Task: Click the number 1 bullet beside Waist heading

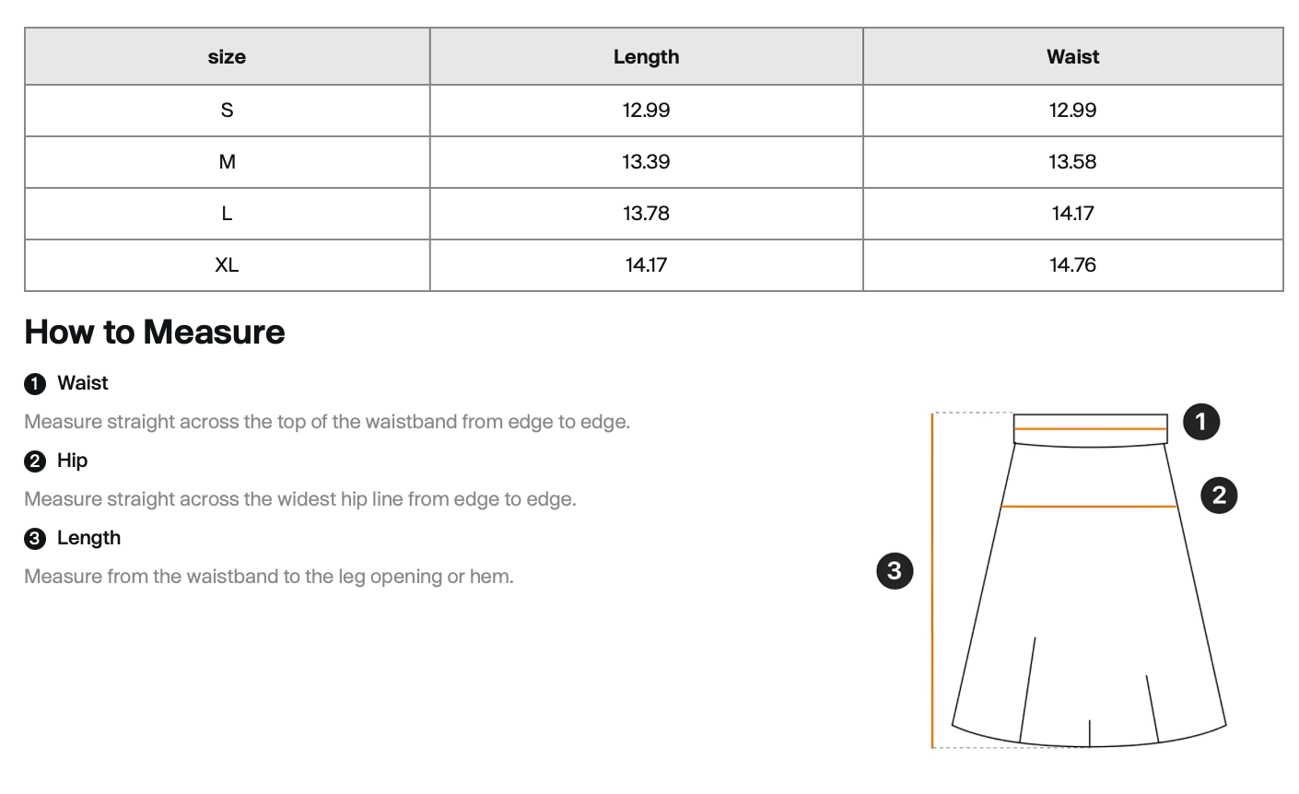Action: coord(35,384)
